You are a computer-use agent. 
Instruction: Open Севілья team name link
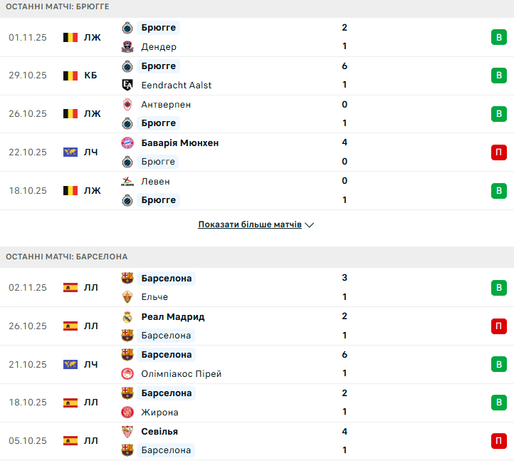click(159, 431)
